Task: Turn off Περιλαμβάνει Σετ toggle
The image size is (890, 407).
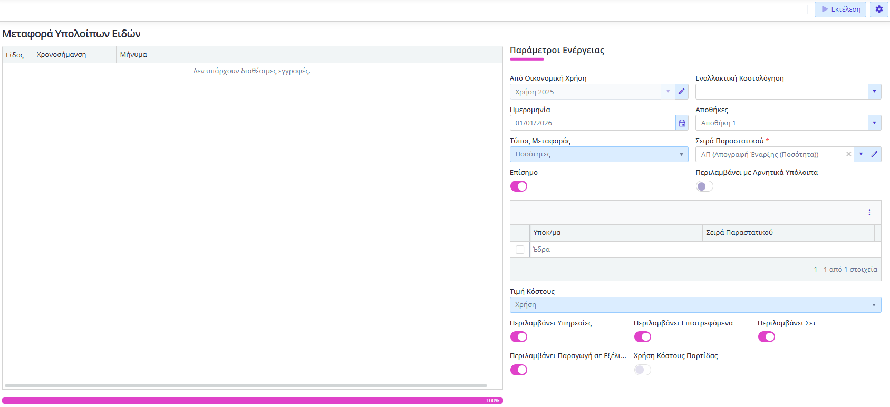Action: [767, 337]
